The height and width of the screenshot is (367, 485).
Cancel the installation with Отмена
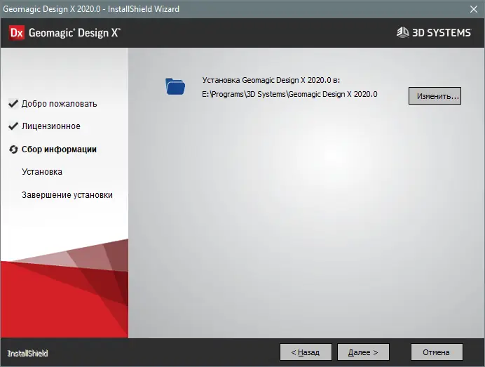point(437,352)
